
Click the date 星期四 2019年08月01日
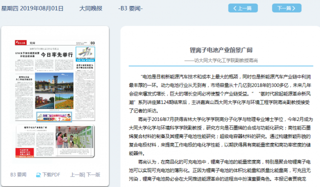point(32,8)
